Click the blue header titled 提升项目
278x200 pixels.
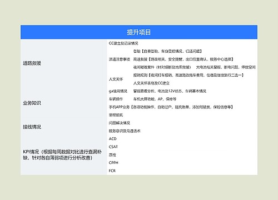(x=139, y=32)
